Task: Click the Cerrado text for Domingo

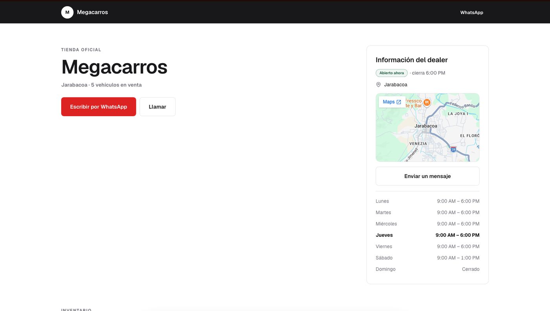Action: tap(471, 269)
